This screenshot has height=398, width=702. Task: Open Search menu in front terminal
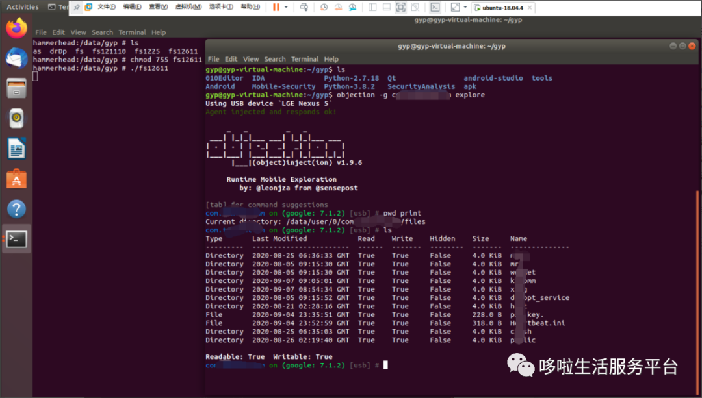(275, 59)
